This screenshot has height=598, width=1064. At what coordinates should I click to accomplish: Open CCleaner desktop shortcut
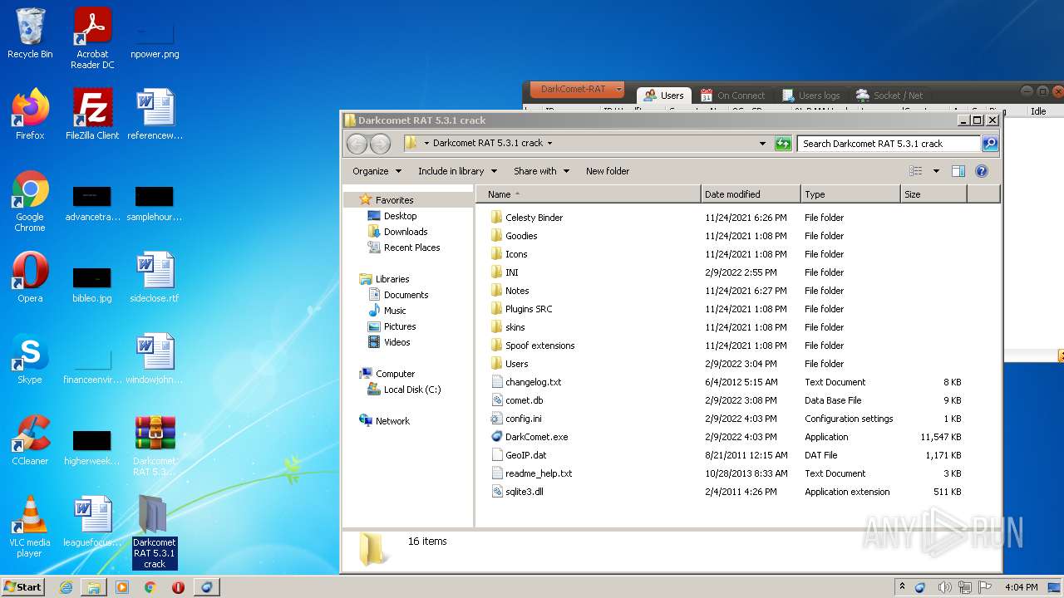30,439
